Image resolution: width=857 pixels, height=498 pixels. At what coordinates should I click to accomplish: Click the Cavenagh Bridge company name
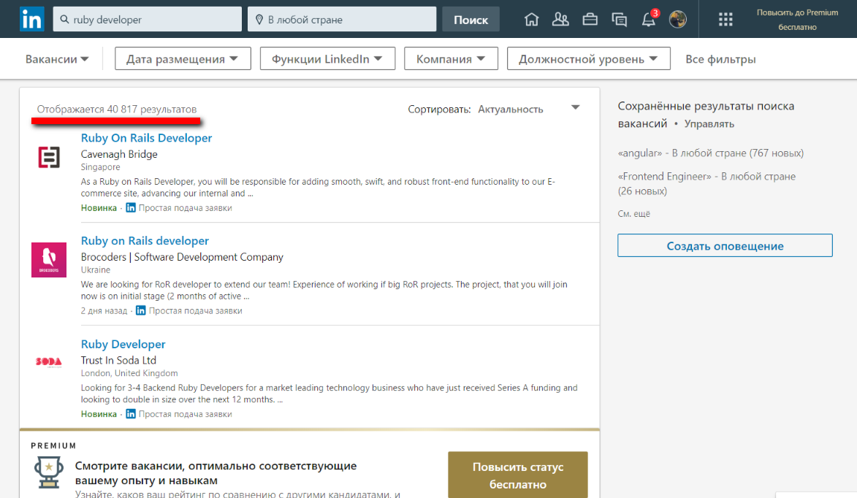click(119, 154)
